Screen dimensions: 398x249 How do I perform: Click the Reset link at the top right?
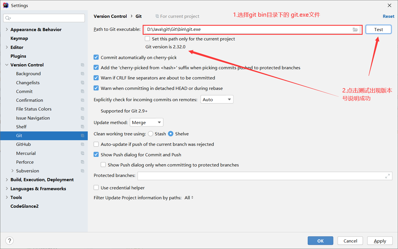(x=388, y=16)
